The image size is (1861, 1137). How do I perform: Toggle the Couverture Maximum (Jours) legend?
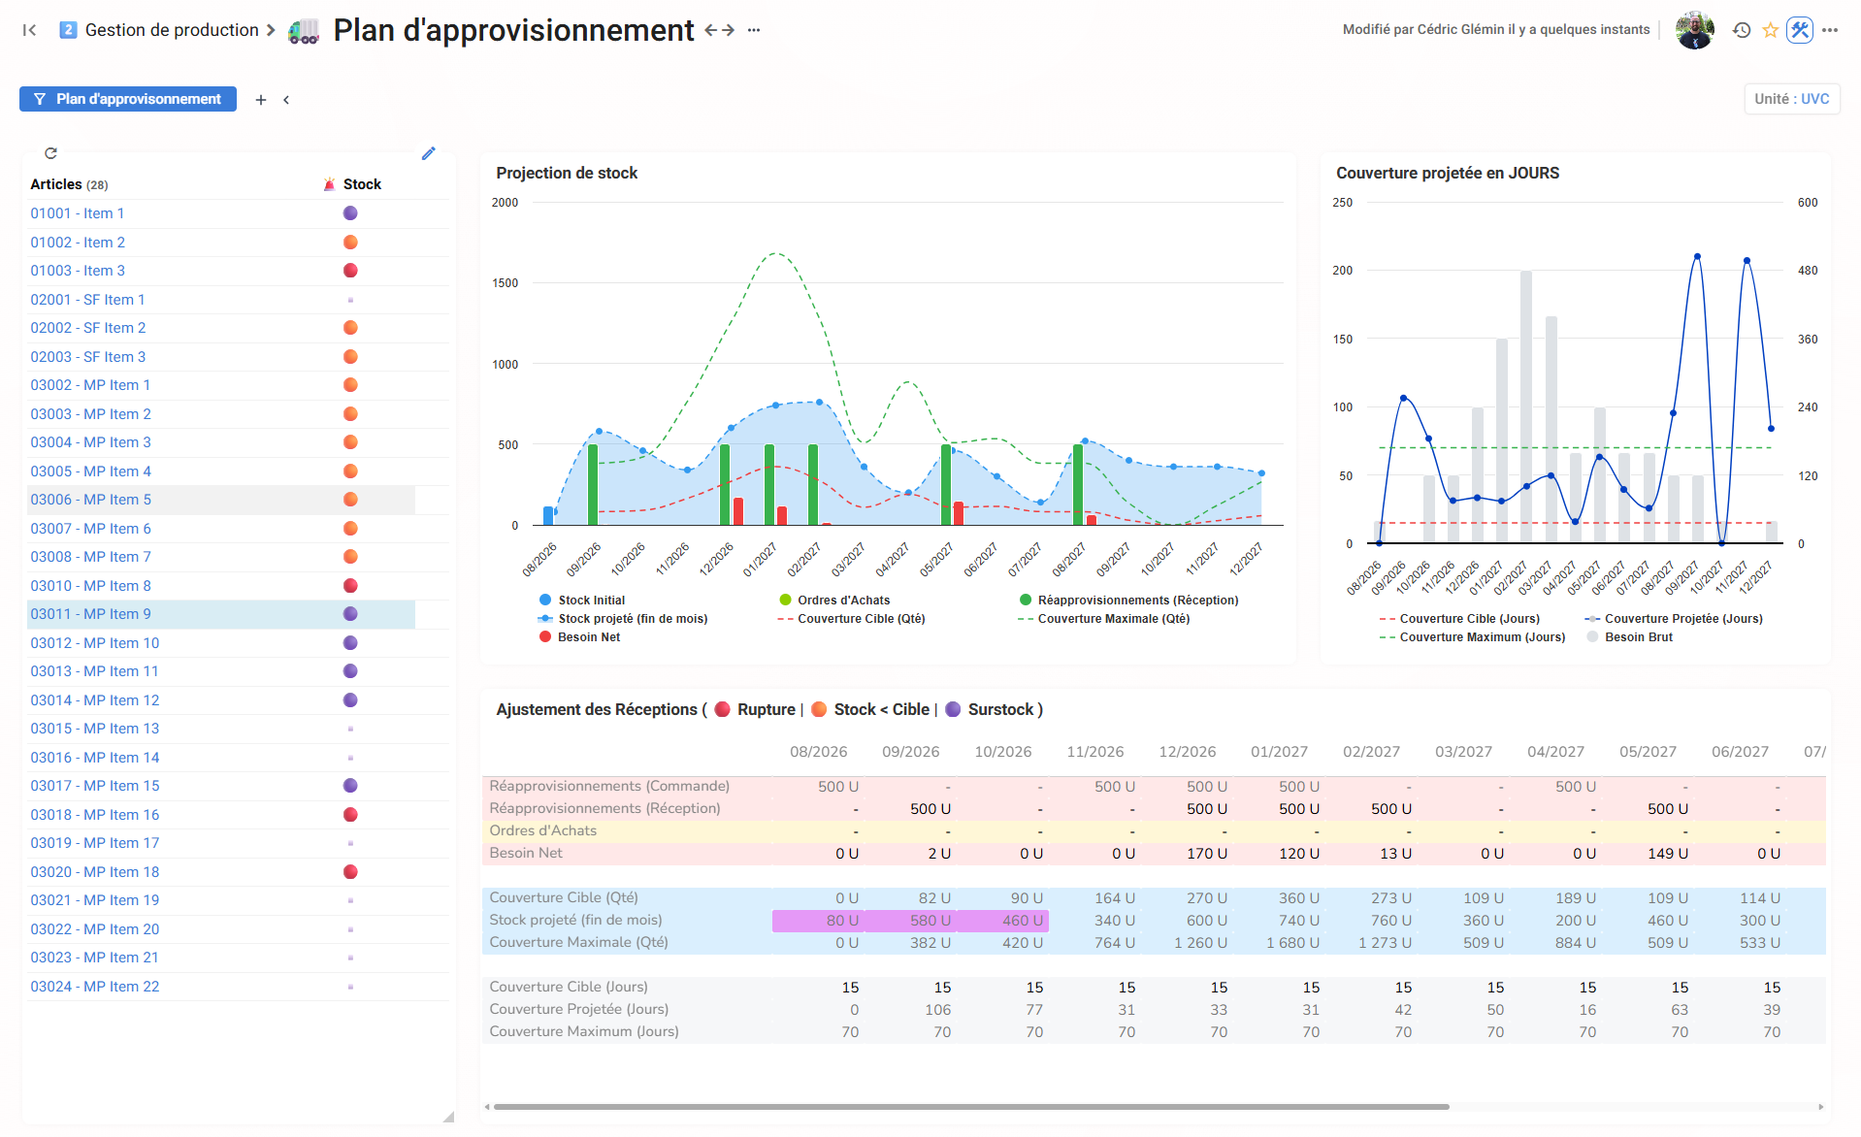point(1472,637)
